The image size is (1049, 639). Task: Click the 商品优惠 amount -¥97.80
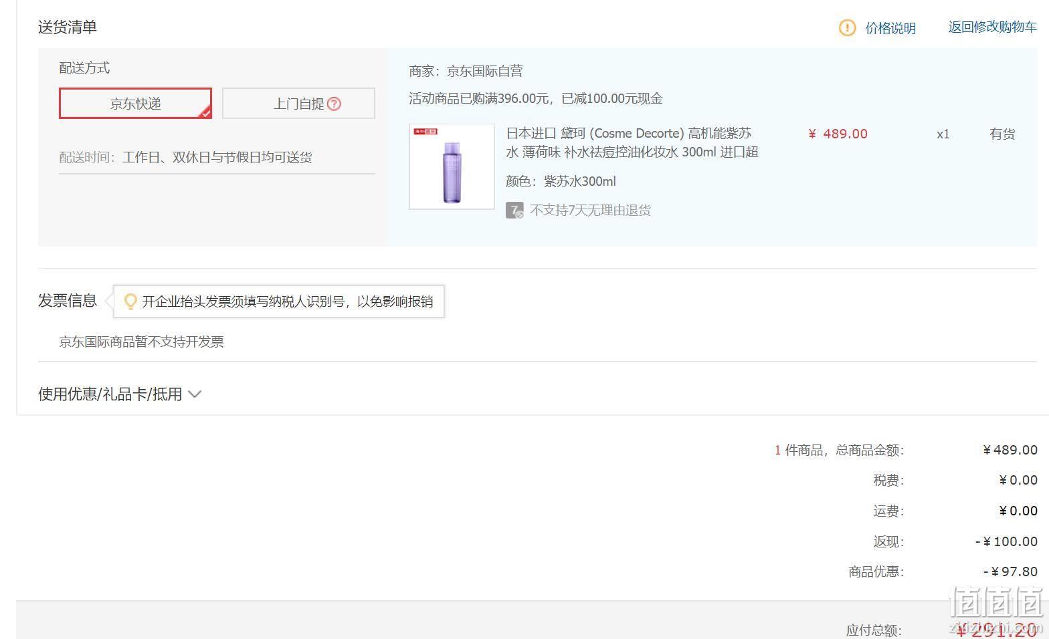(1011, 571)
